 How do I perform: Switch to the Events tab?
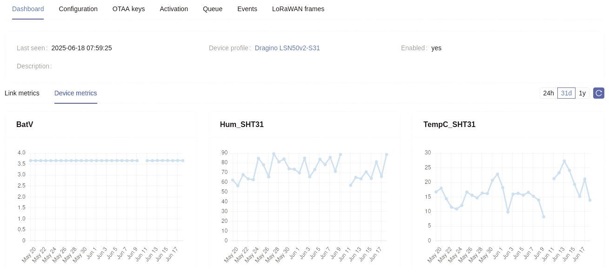pos(247,9)
